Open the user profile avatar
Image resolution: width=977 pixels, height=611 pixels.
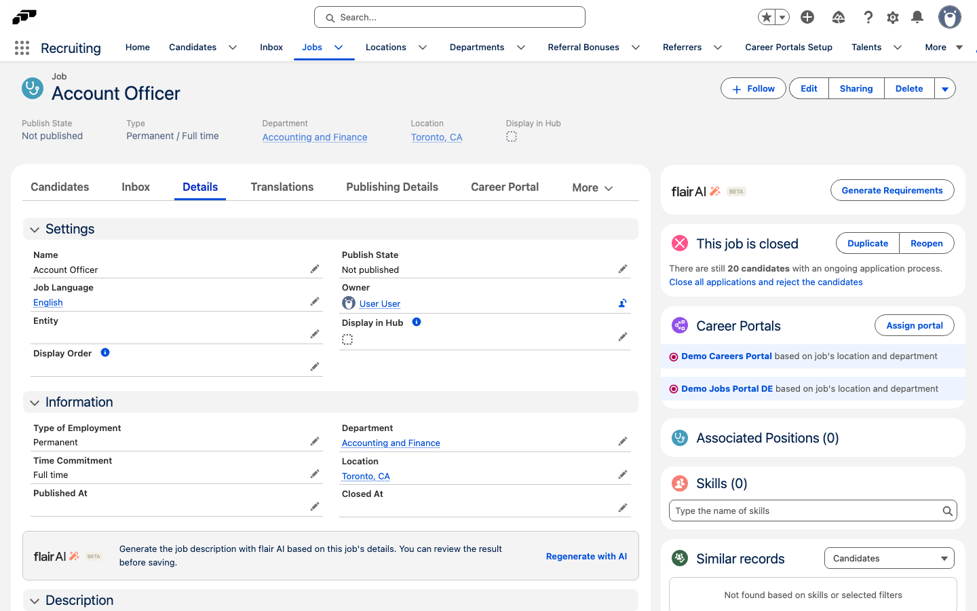pos(950,17)
